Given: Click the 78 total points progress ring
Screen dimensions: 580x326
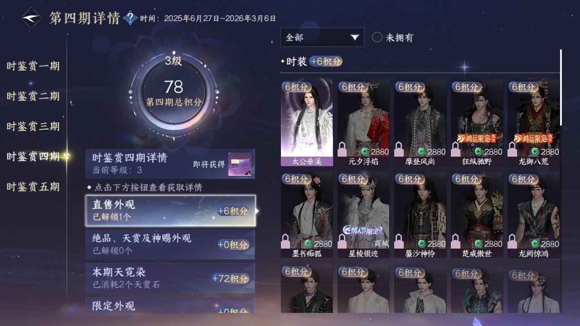Looking at the screenshot, I should coord(173,93).
